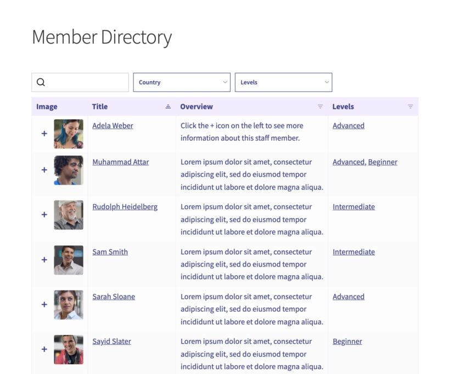Click the Title column sort icon
The height and width of the screenshot is (374, 450).
click(168, 107)
